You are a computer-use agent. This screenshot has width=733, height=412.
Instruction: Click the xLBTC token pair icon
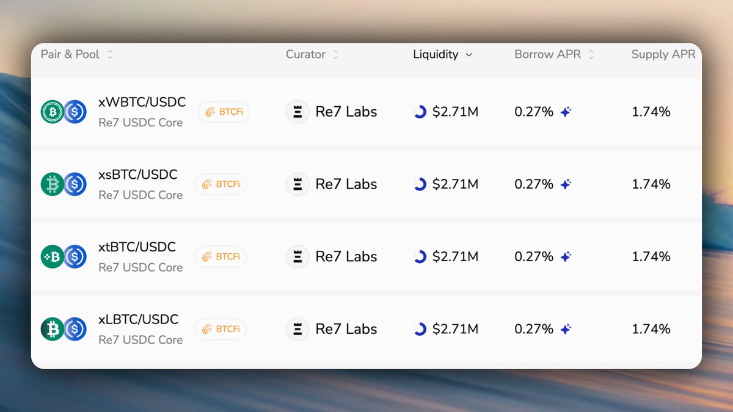[x=64, y=329]
